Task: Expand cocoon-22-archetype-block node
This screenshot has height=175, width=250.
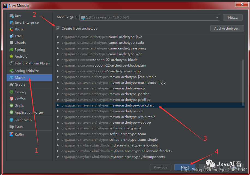Action: point(58,60)
